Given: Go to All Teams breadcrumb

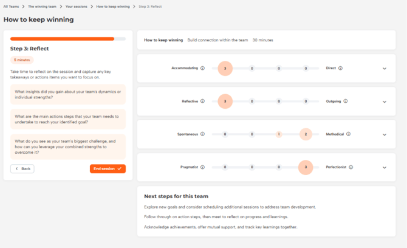Looking at the screenshot, I should [x=11, y=6].
